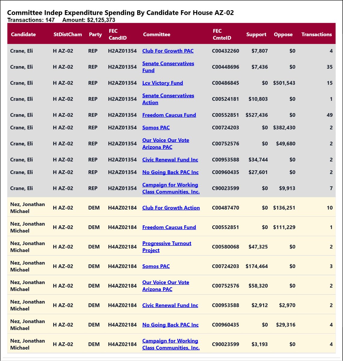Click the Candidate column header

point(23,34)
